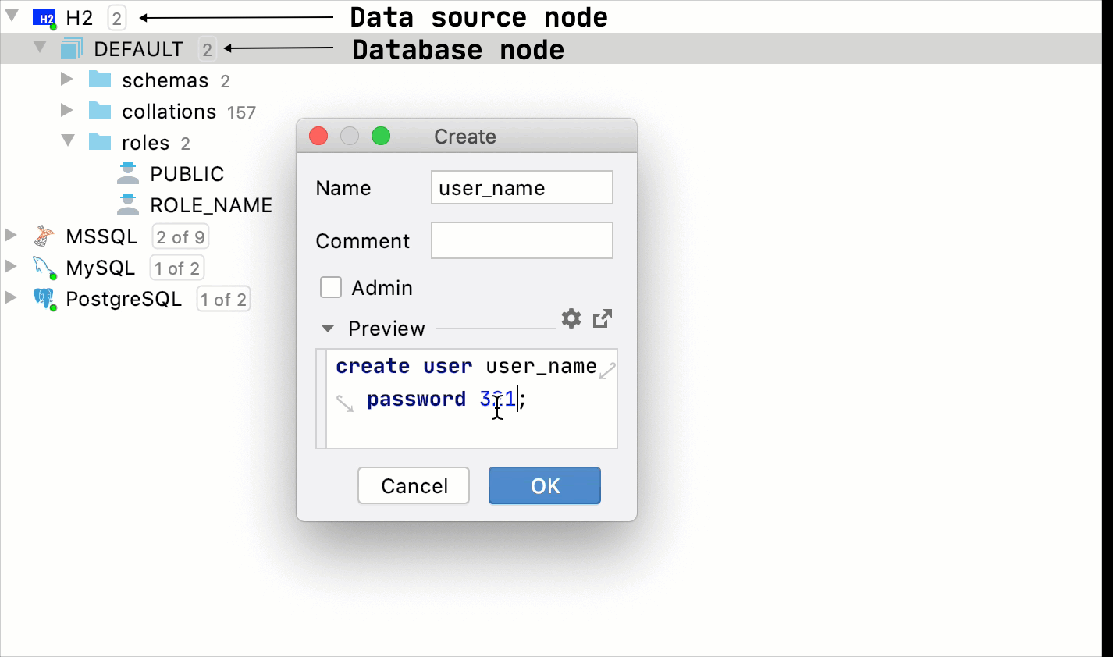
Task: Click 'create user' text in preview
Action: click(x=404, y=366)
